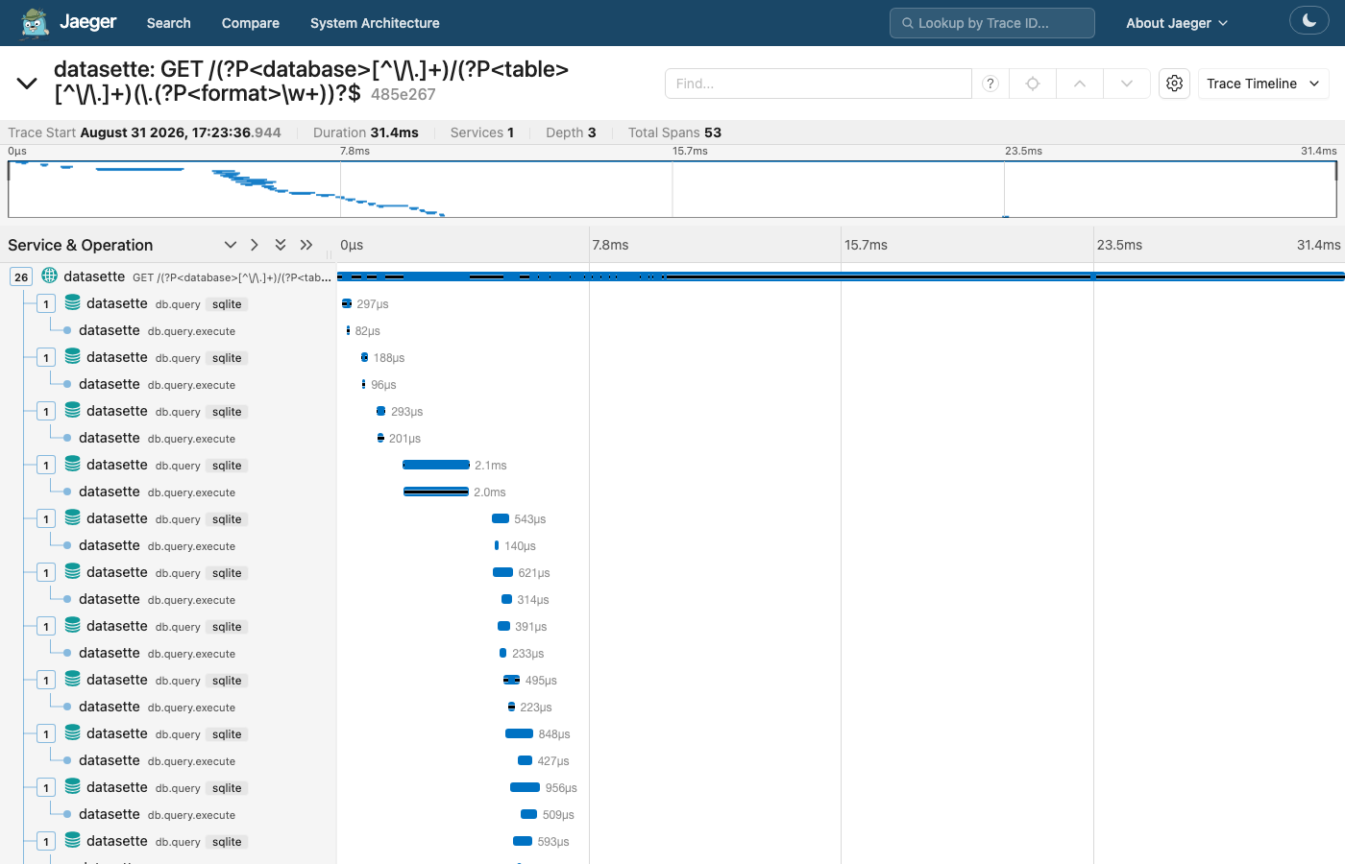Expand one level chevron-right icon
This screenshot has width=1345, height=864.
click(x=255, y=245)
